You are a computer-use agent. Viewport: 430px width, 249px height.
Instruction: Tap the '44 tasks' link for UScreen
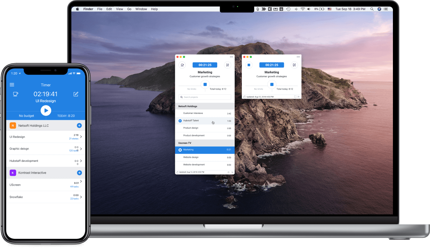coord(74,187)
